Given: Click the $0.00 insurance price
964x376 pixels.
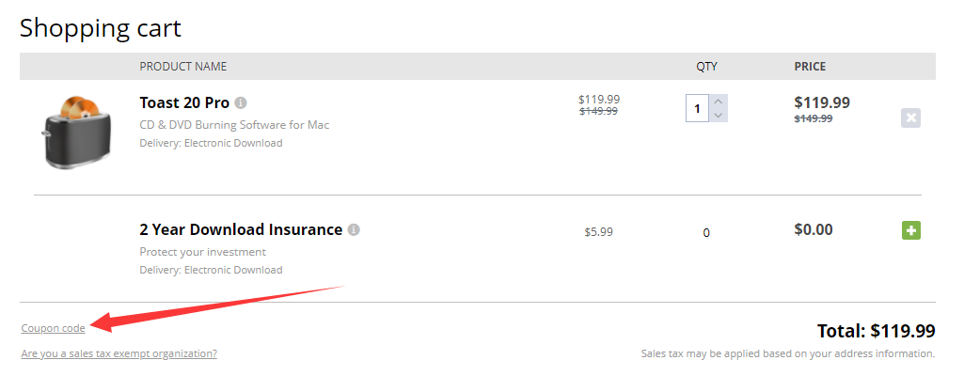Looking at the screenshot, I should (814, 229).
